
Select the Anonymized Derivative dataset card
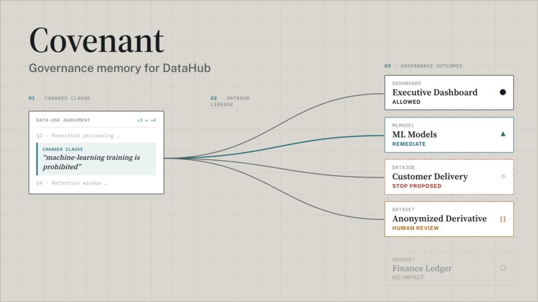449,219
